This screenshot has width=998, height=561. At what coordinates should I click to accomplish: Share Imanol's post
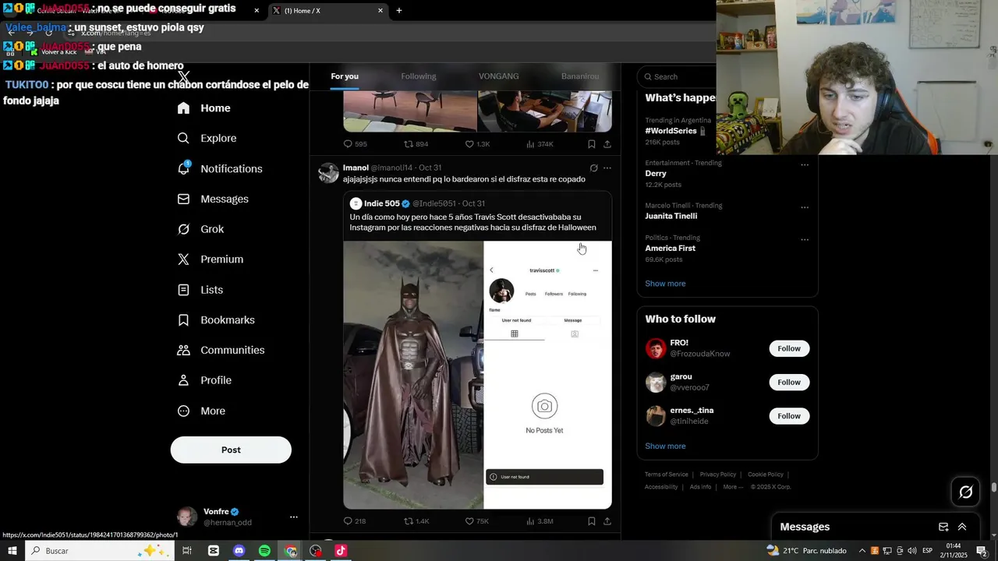[607, 521]
